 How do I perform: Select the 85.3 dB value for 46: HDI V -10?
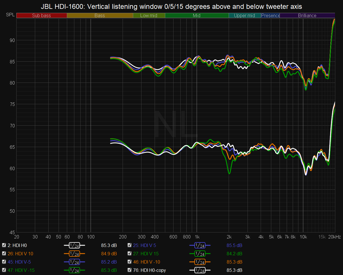pyautogui.click(x=234, y=262)
